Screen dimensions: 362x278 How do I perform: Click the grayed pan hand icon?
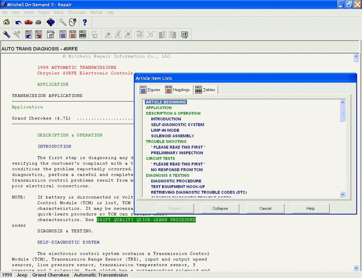[x=150, y=34]
